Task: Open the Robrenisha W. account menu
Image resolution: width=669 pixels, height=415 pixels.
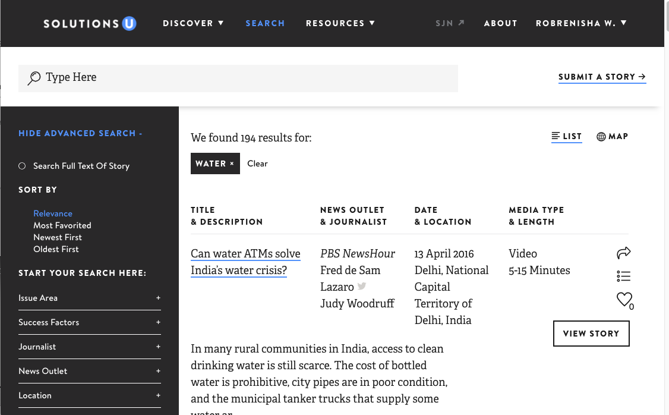Action: [581, 23]
